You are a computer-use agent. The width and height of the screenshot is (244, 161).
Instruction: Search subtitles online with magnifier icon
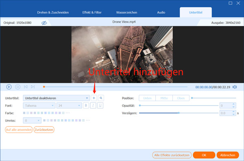(101, 98)
